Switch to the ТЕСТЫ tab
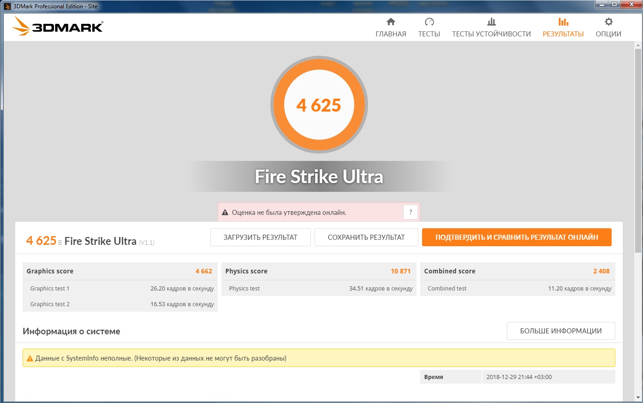The width and height of the screenshot is (643, 403). 429,34
